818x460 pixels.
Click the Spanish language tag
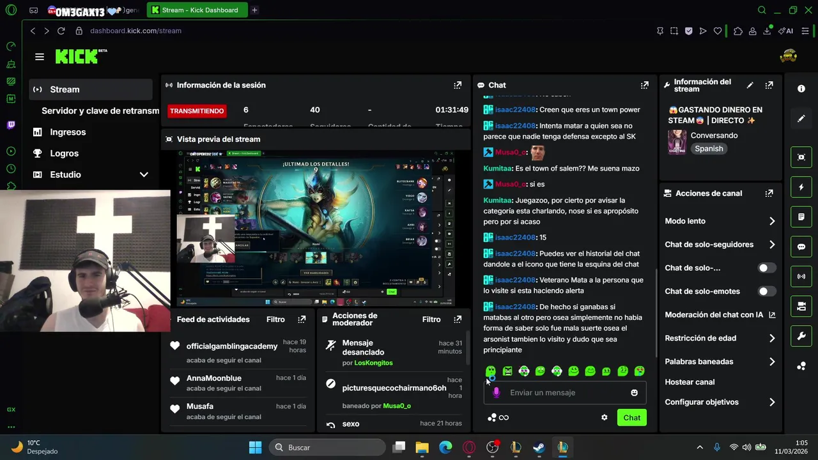(x=709, y=149)
